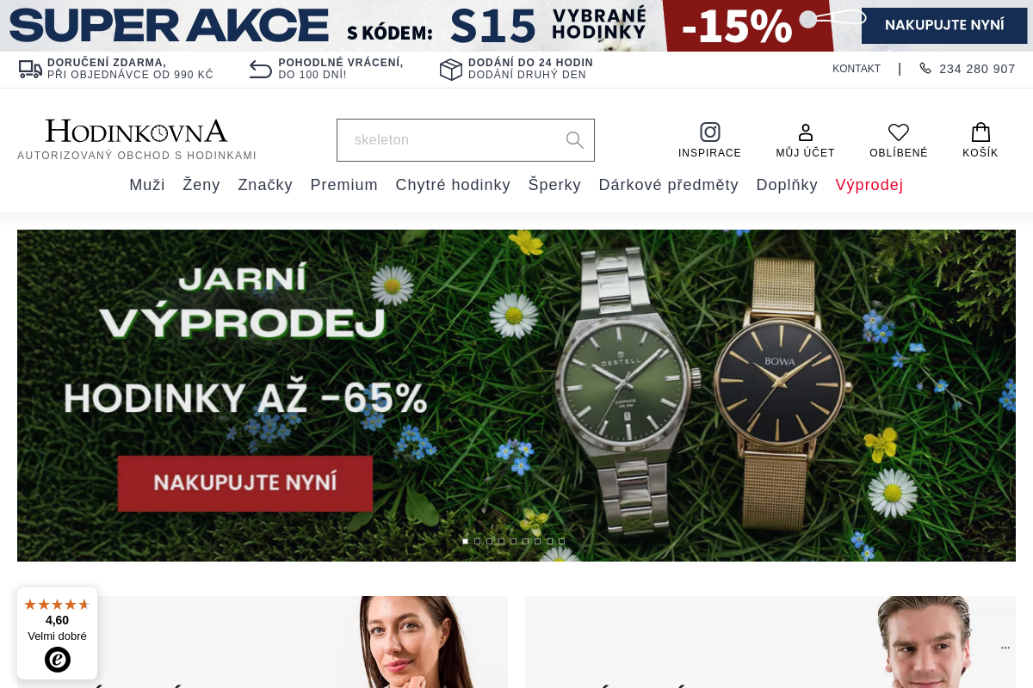Viewport: 1033px width, 688px height.
Task: Open the Instagram Inspirace icon
Action: coord(709,132)
